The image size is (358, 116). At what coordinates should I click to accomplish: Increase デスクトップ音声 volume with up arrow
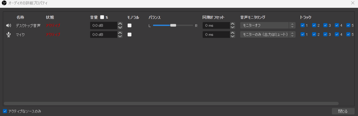(x=120, y=24)
